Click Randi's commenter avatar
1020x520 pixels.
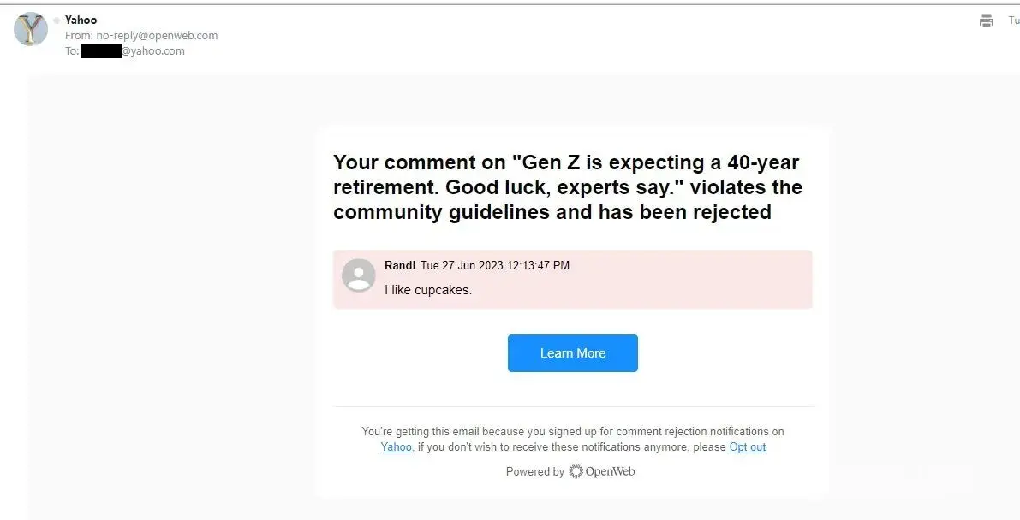[x=358, y=275]
